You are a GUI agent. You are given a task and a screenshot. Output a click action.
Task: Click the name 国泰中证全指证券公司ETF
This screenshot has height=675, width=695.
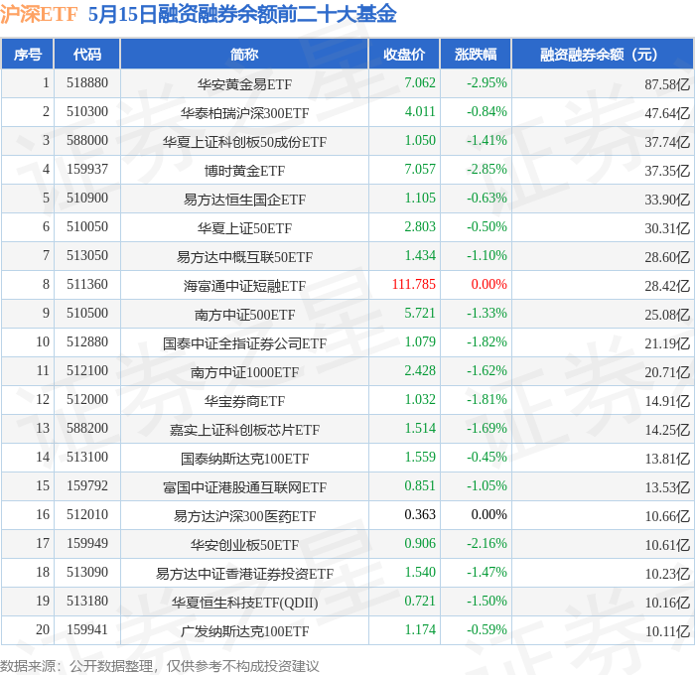pyautogui.click(x=244, y=343)
